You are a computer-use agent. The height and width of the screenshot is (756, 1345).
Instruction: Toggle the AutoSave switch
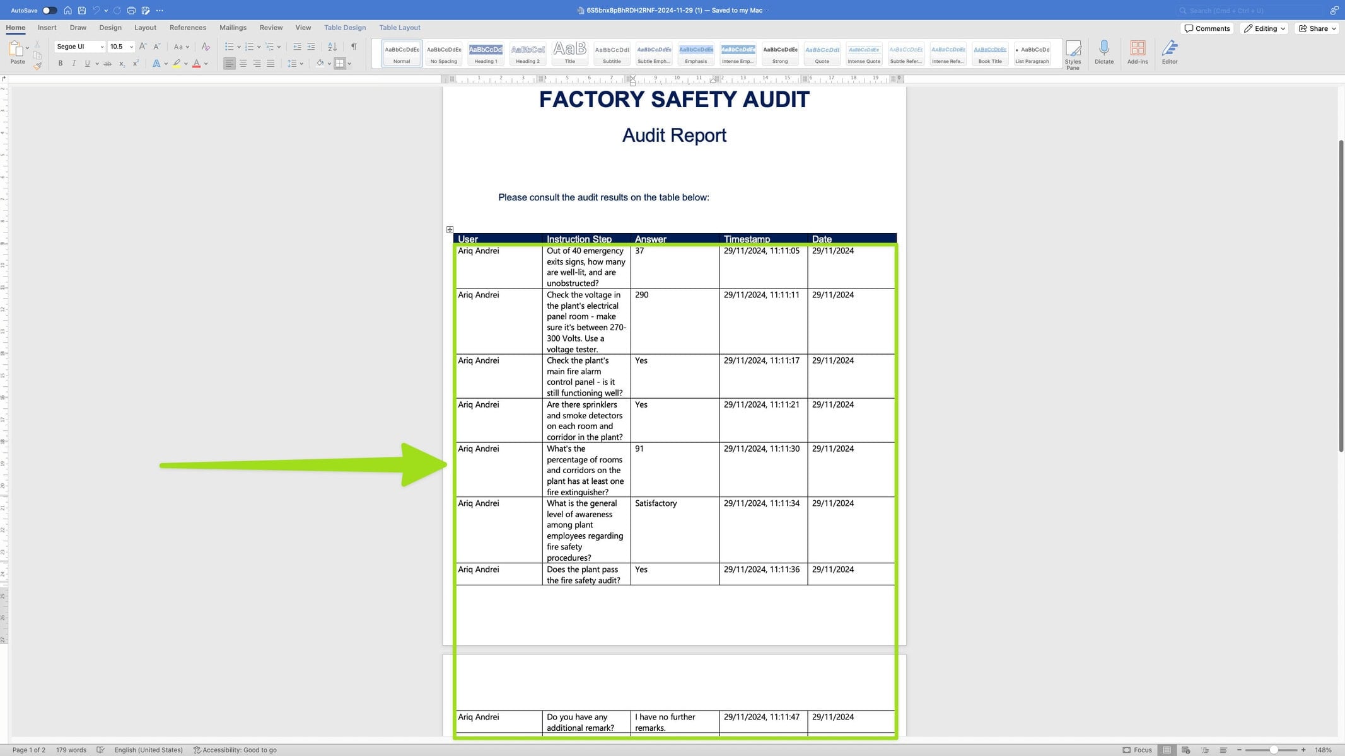(x=49, y=10)
